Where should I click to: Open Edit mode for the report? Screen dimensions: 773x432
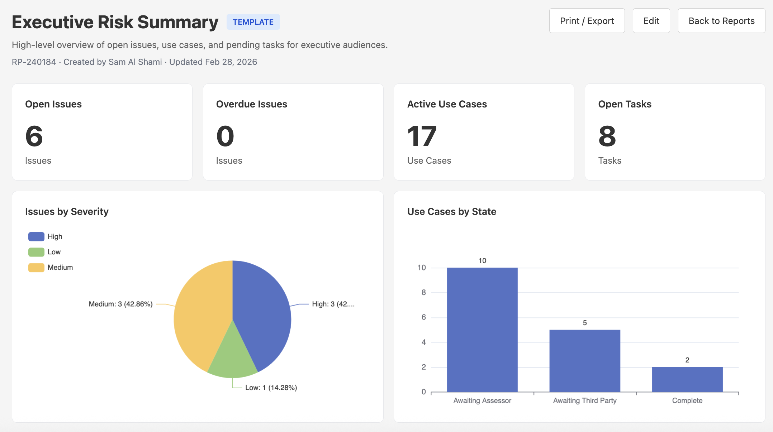[x=651, y=21]
